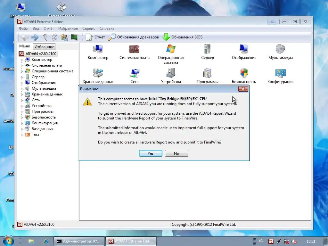Click the AIDA64 tray icon
This screenshot has height=246, width=328.
tap(271, 242)
